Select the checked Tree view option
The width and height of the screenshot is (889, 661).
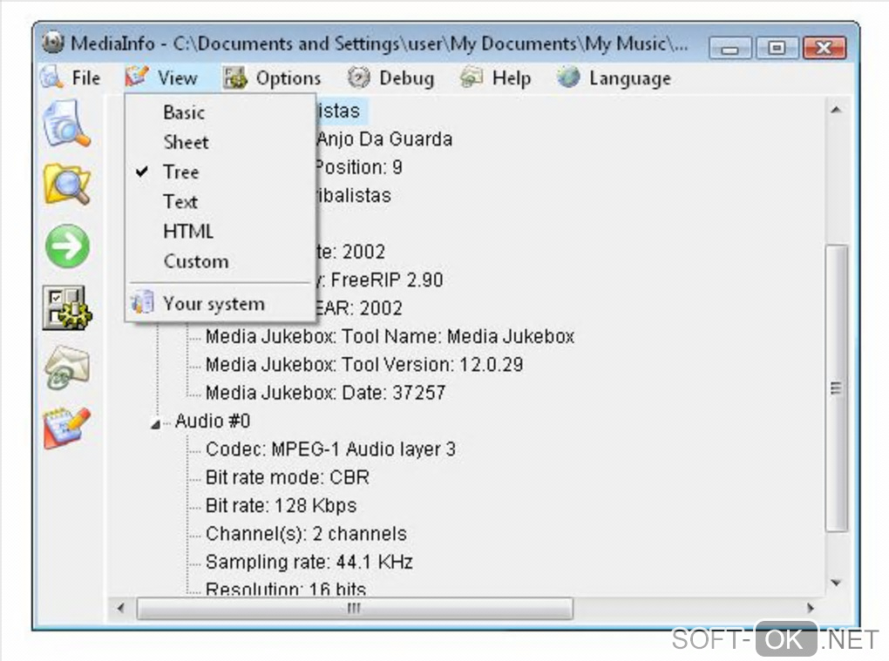tap(220, 172)
